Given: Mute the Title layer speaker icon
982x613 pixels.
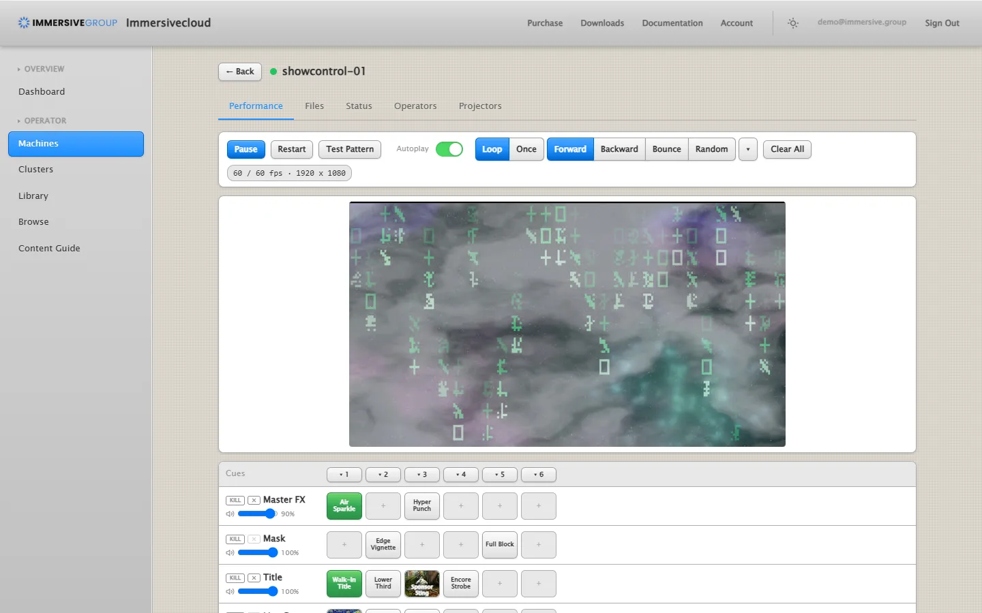Looking at the screenshot, I should (x=230, y=592).
